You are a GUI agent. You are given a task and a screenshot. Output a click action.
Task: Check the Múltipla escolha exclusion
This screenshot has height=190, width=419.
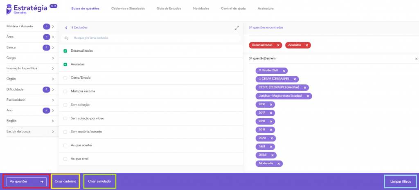coord(65,92)
